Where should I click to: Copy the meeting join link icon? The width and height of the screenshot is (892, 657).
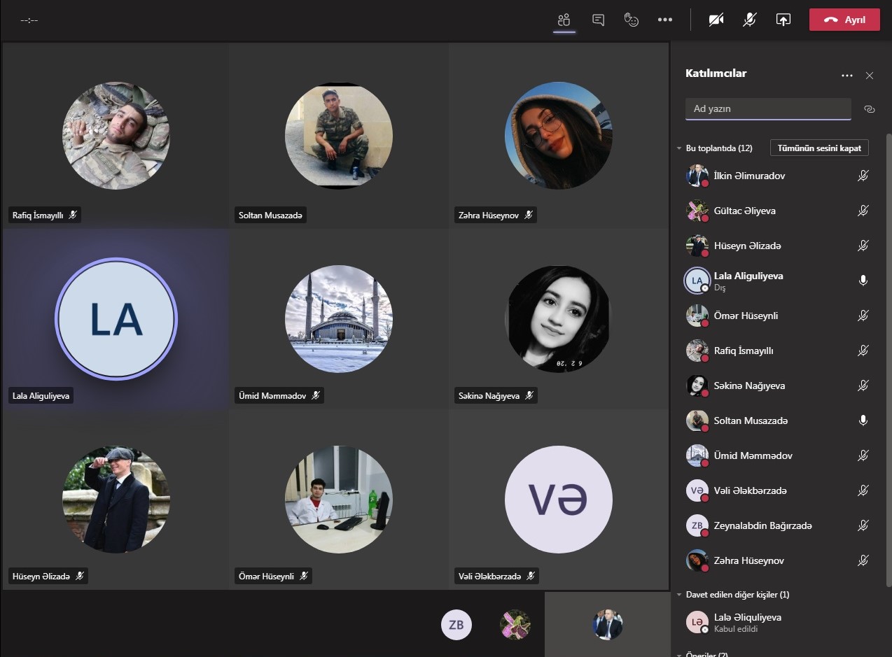click(x=870, y=109)
